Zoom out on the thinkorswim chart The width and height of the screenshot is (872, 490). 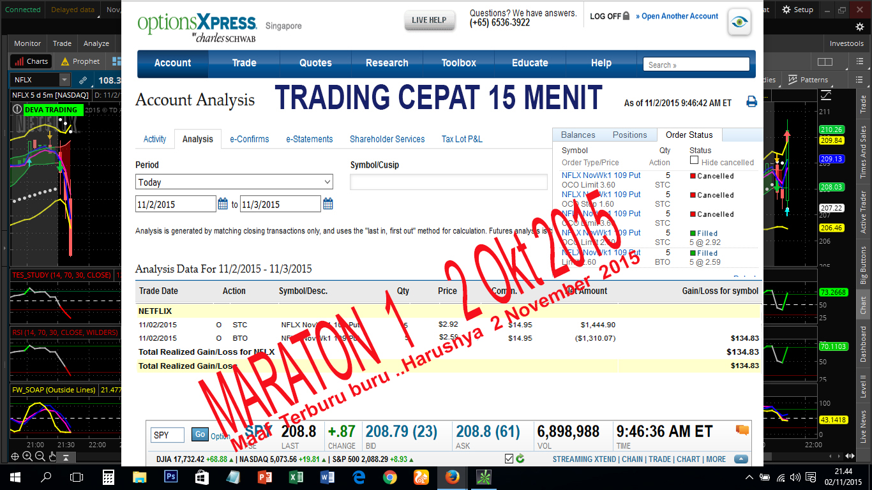[40, 456]
